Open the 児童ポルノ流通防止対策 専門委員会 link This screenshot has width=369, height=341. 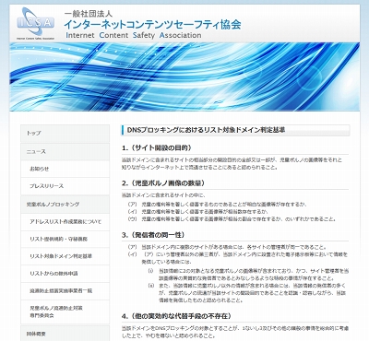[x=65, y=312]
